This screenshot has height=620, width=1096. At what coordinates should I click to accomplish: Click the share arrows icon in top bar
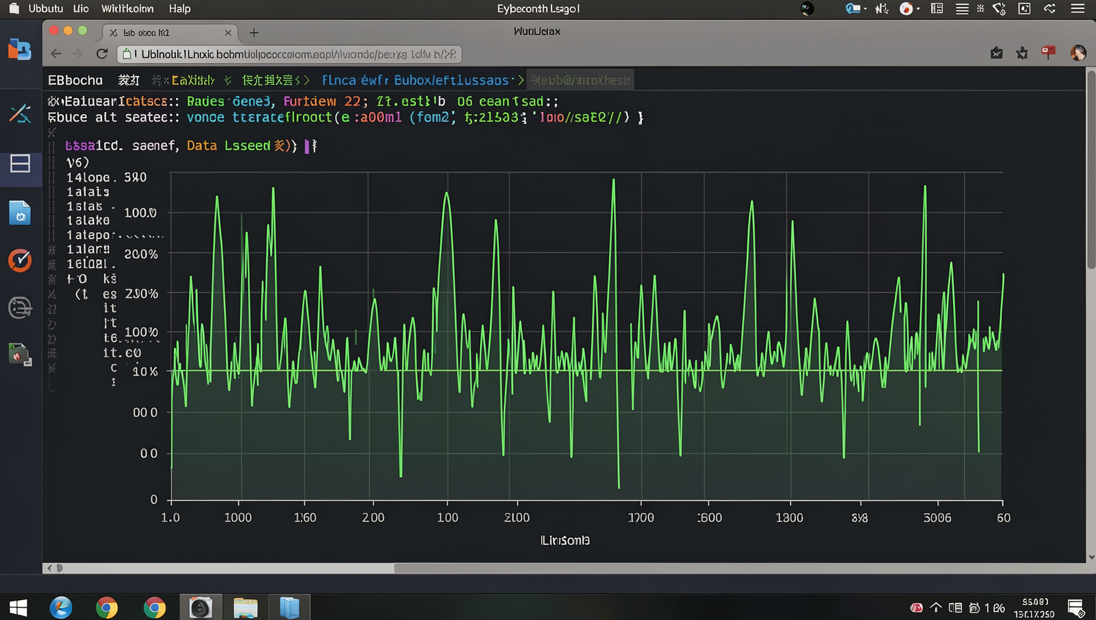(x=1049, y=8)
